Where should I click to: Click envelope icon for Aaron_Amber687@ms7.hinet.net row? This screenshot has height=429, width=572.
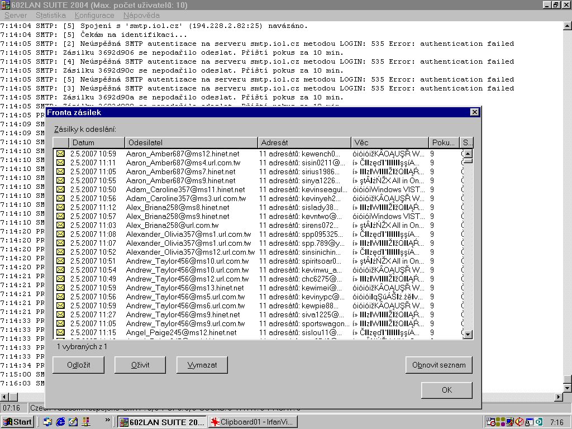click(60, 172)
